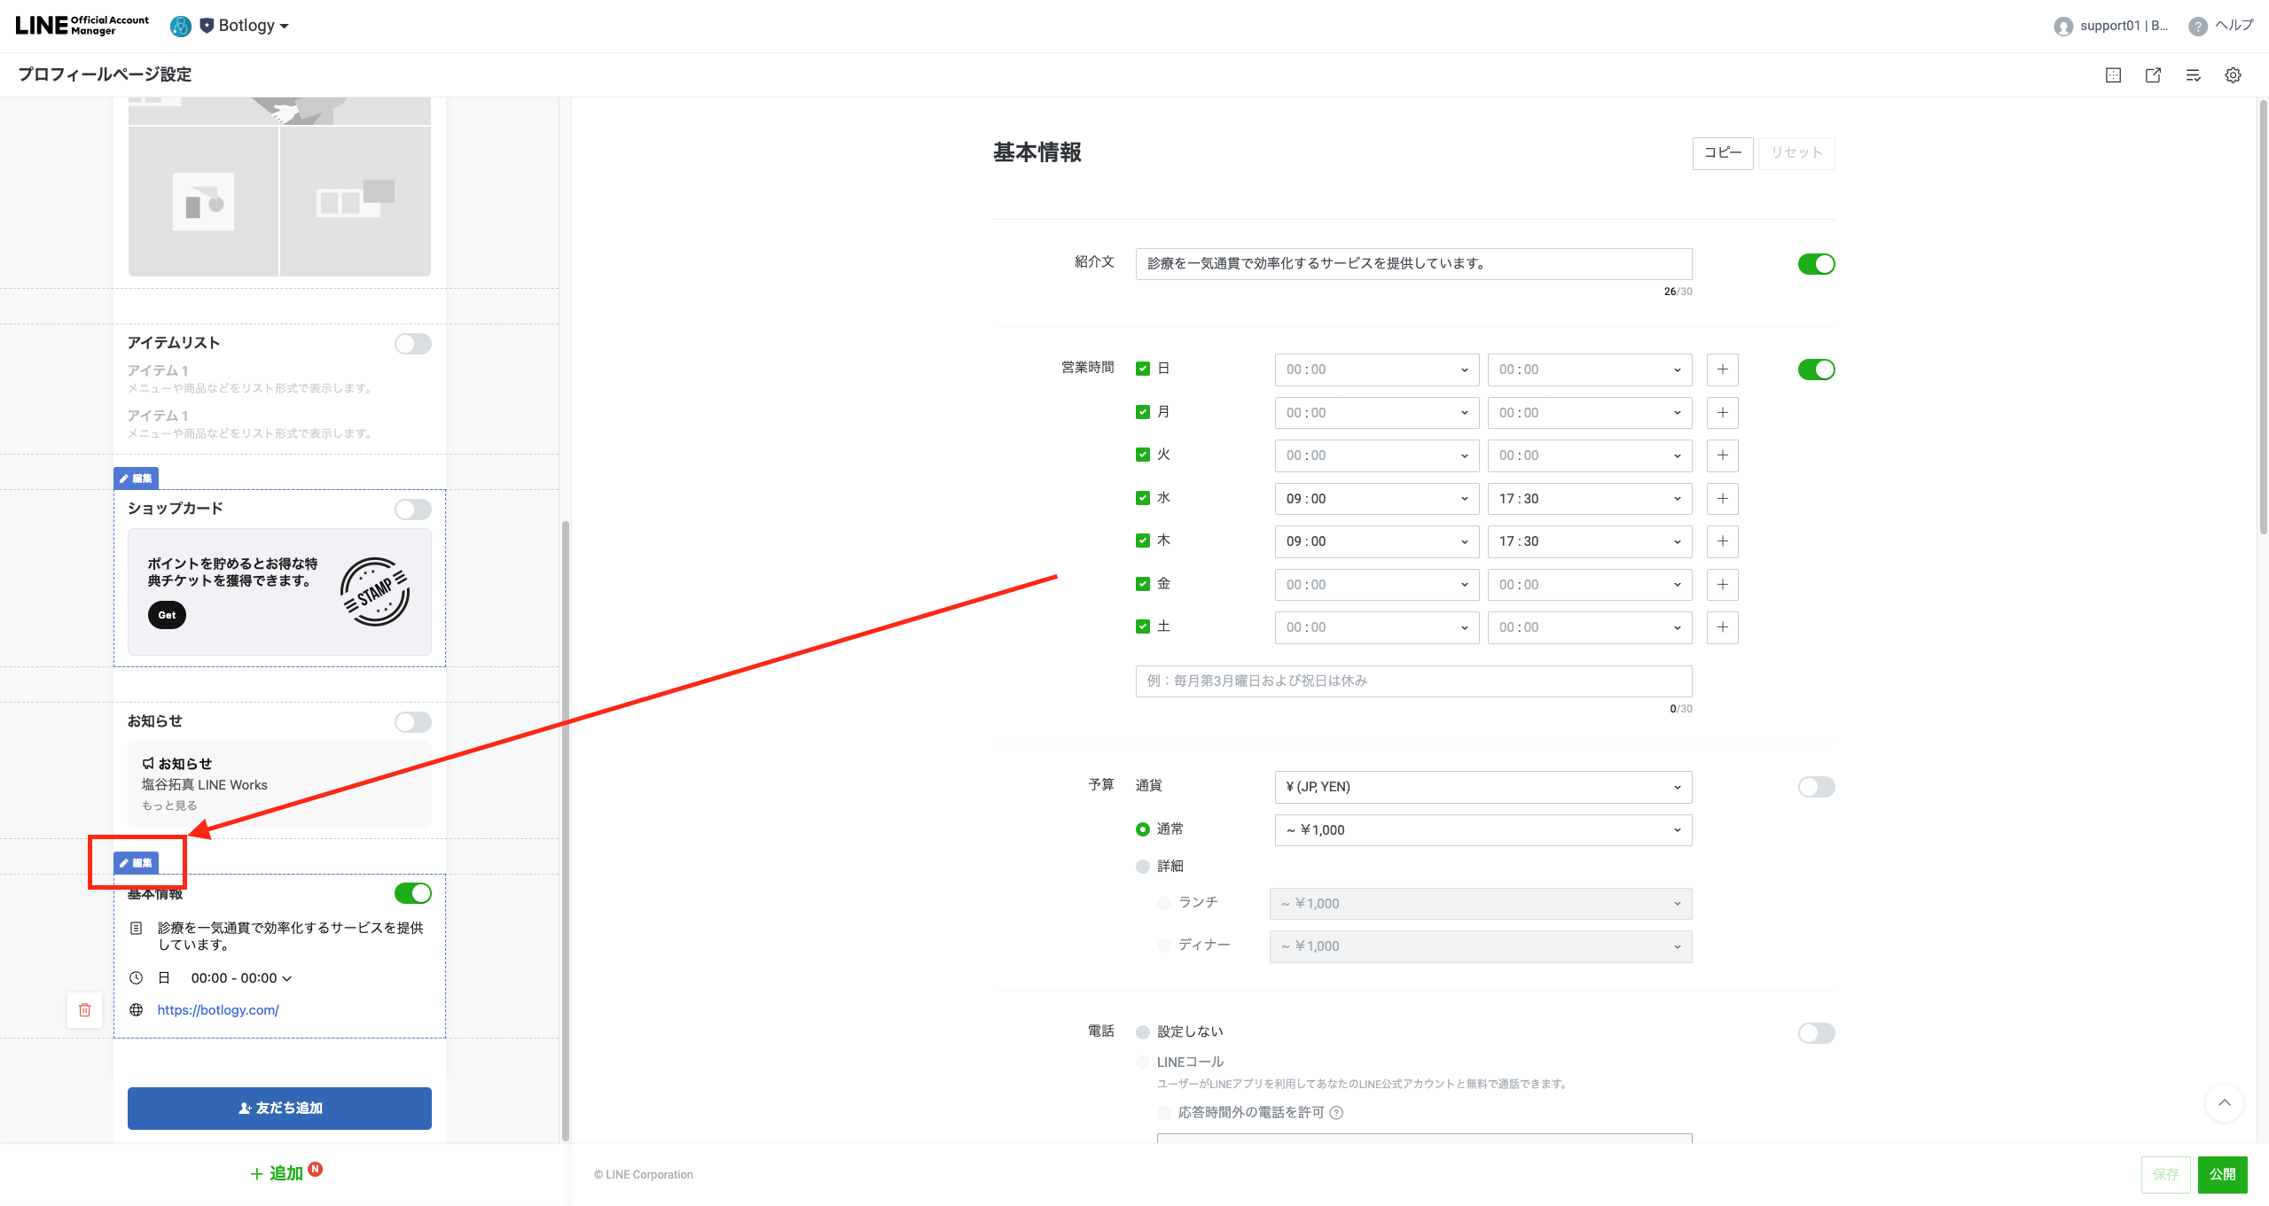This screenshot has width=2269, height=1206.
Task: Click the green 公開 publish button
Action: pyautogui.click(x=2222, y=1174)
